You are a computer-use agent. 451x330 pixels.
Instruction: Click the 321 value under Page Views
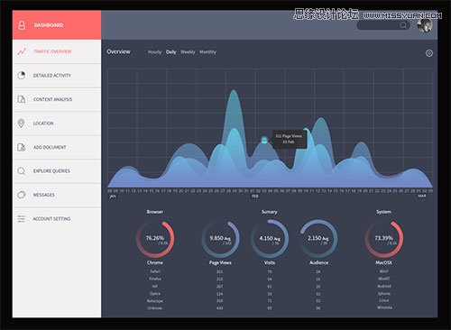click(220, 271)
